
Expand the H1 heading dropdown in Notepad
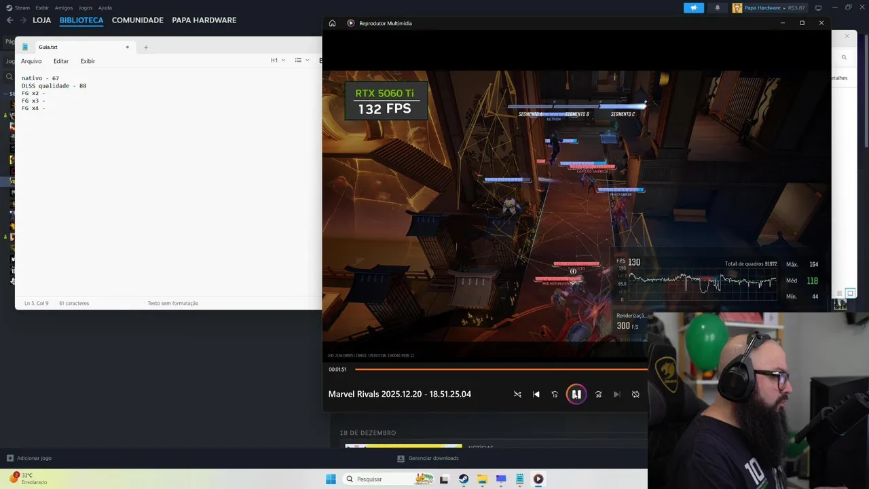click(277, 60)
